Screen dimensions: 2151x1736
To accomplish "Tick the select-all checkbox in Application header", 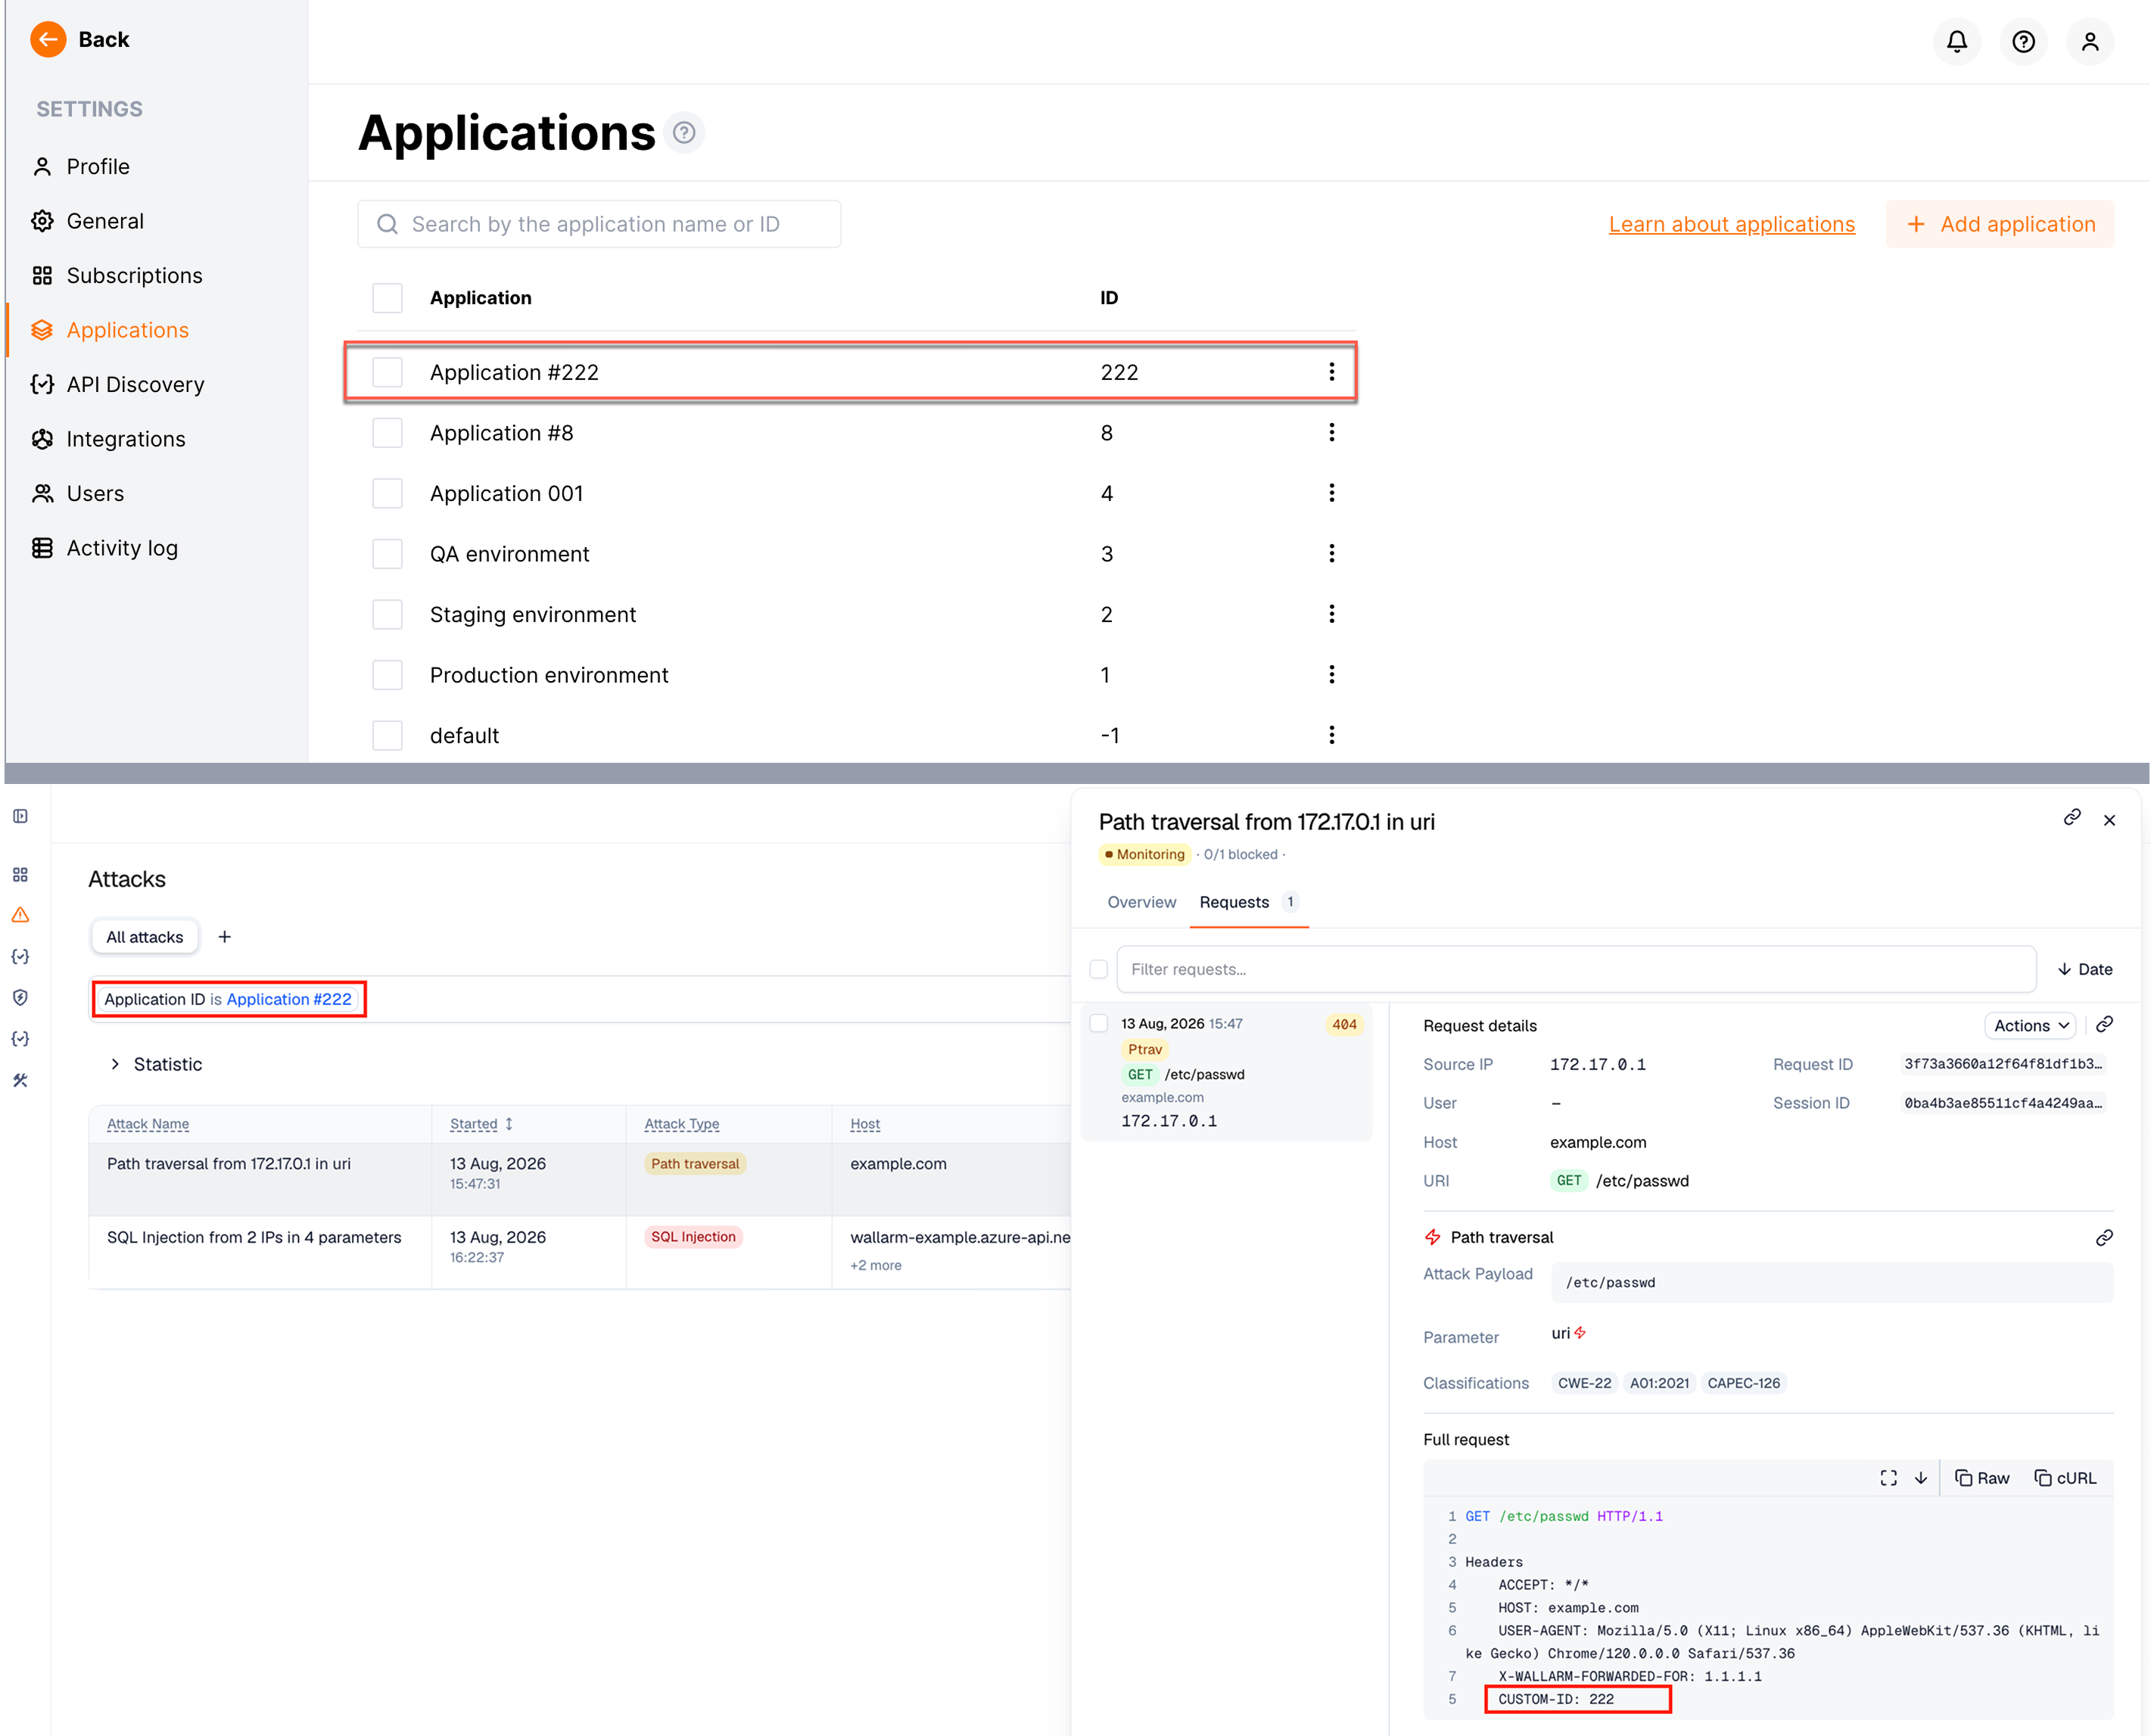I will pyautogui.click(x=387, y=298).
